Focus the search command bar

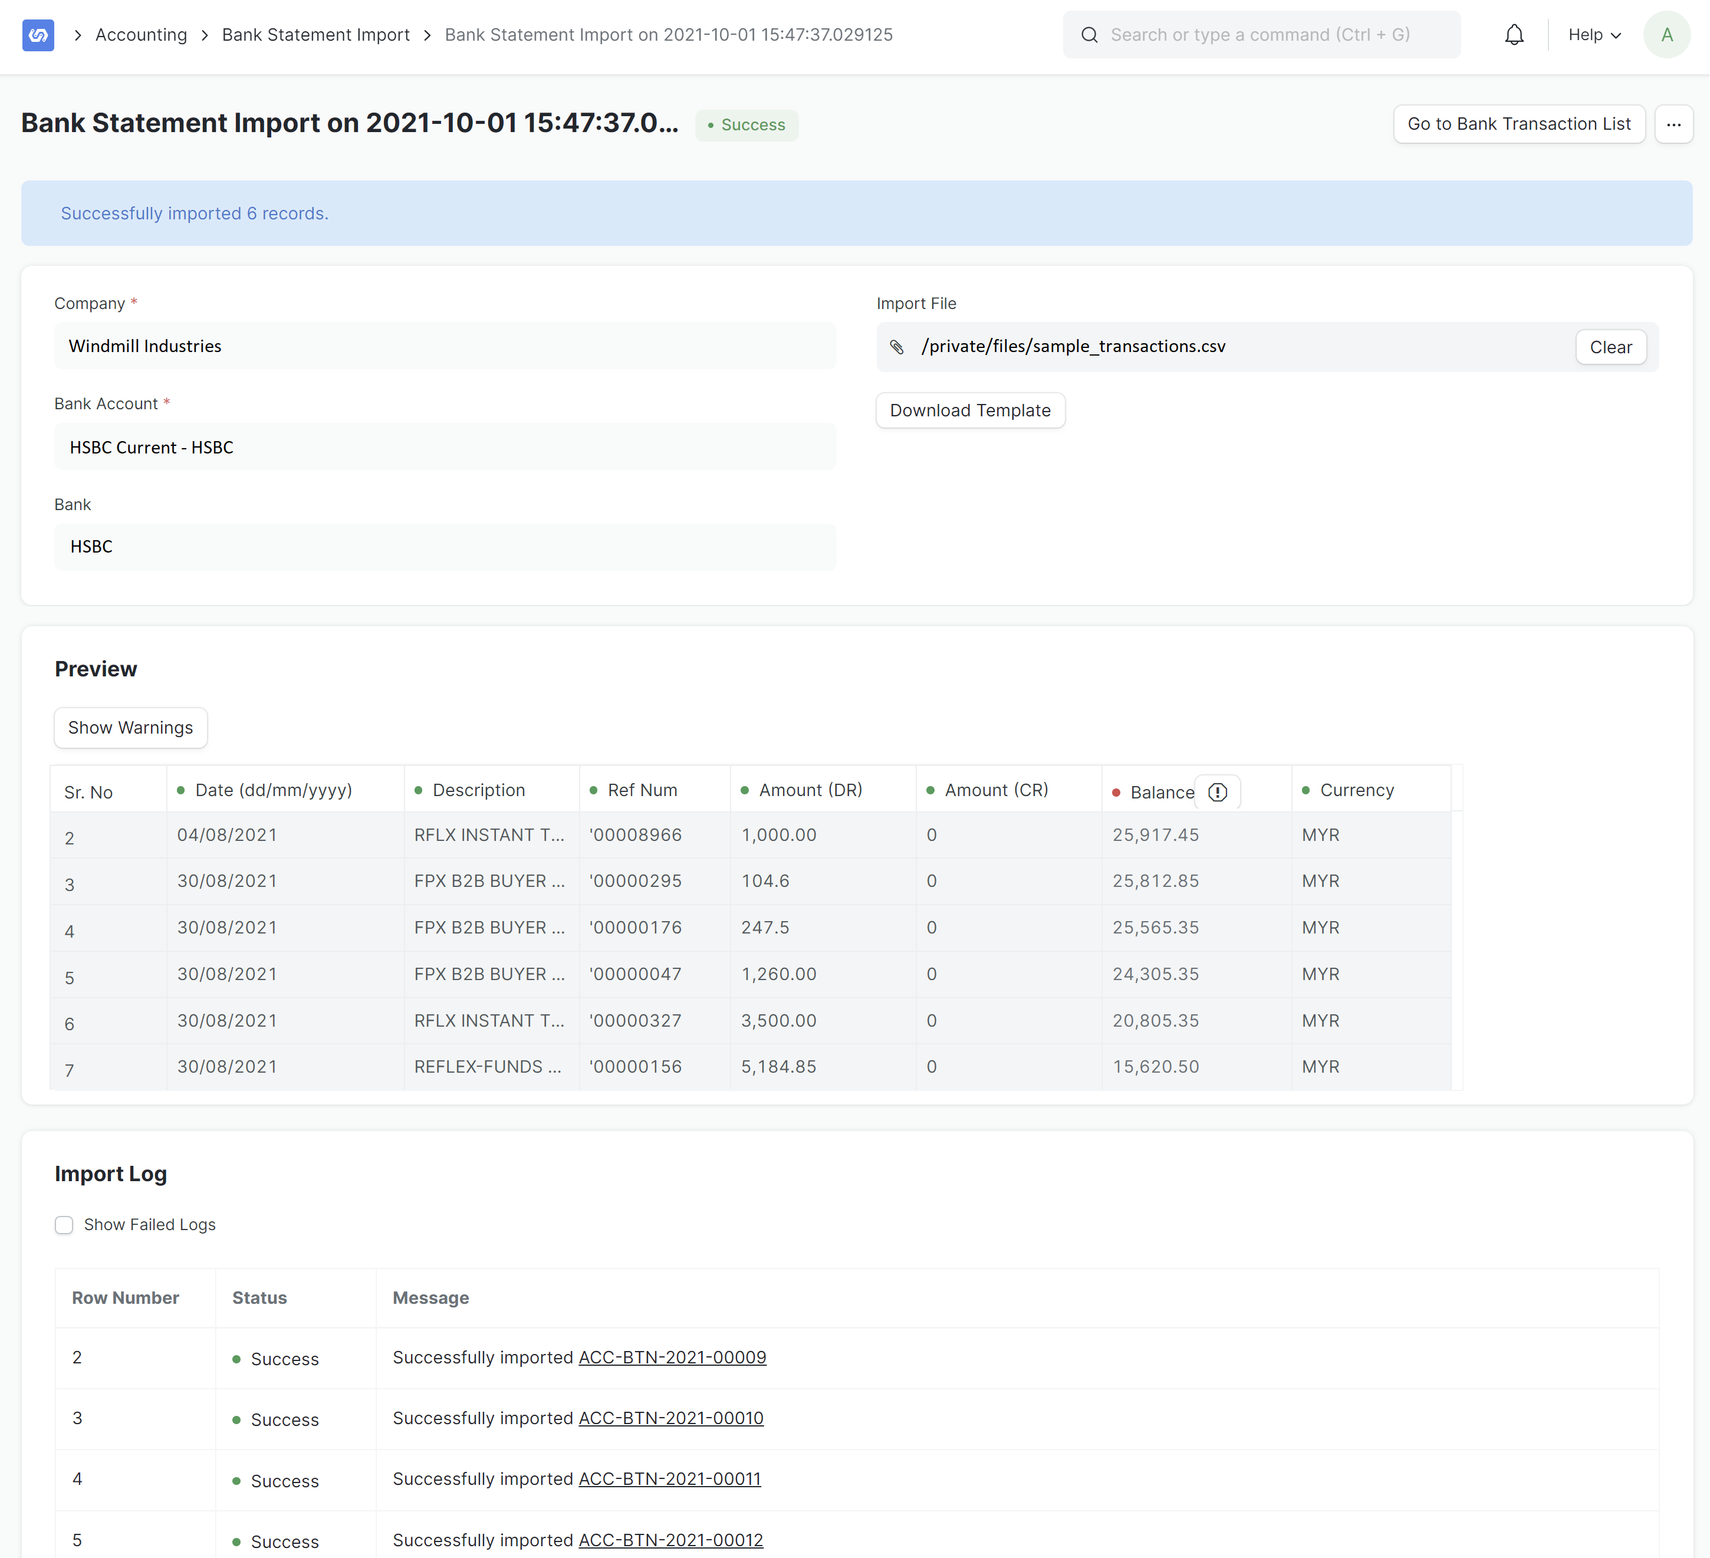(1261, 35)
